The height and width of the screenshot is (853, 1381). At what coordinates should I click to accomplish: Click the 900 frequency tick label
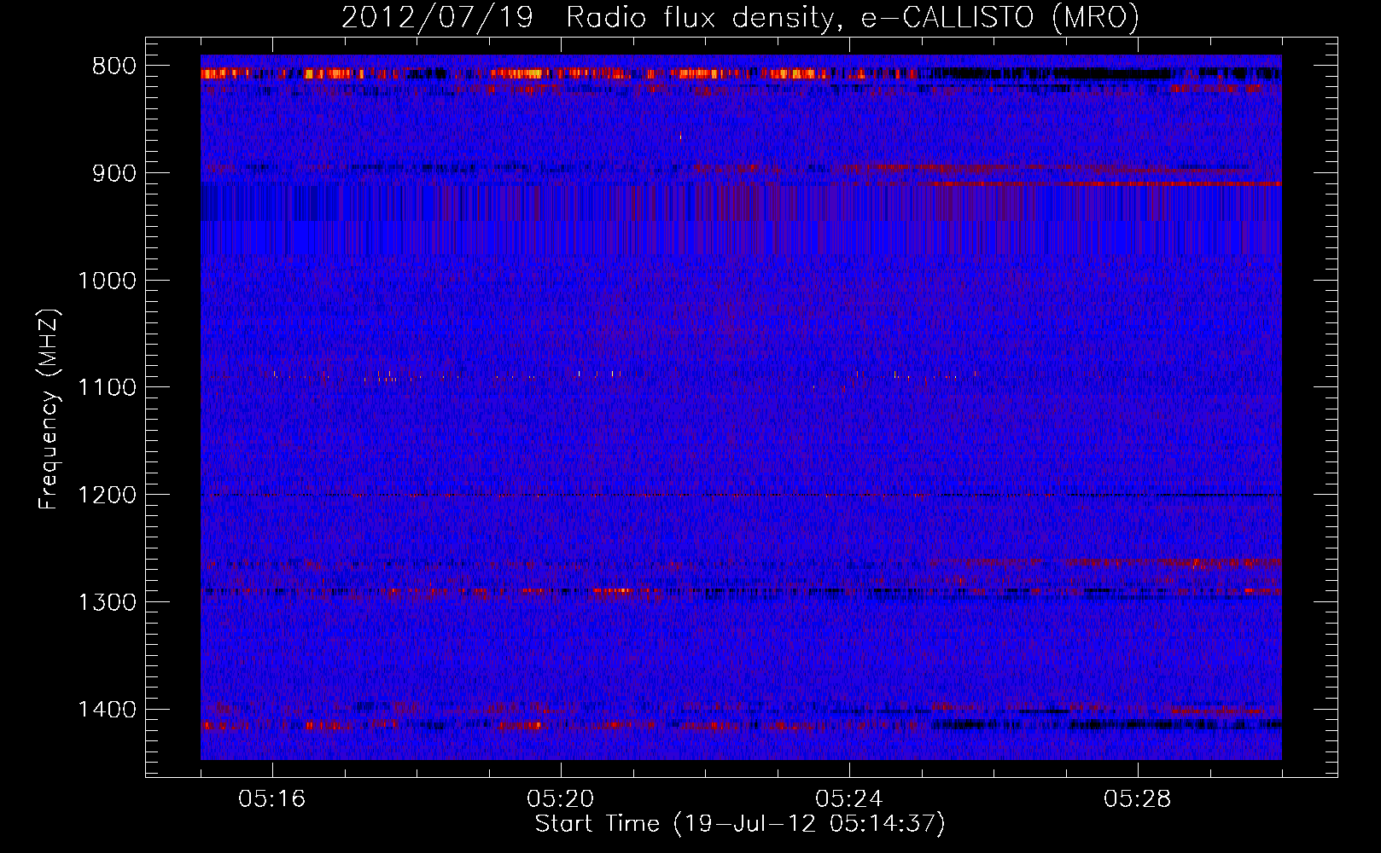[114, 173]
